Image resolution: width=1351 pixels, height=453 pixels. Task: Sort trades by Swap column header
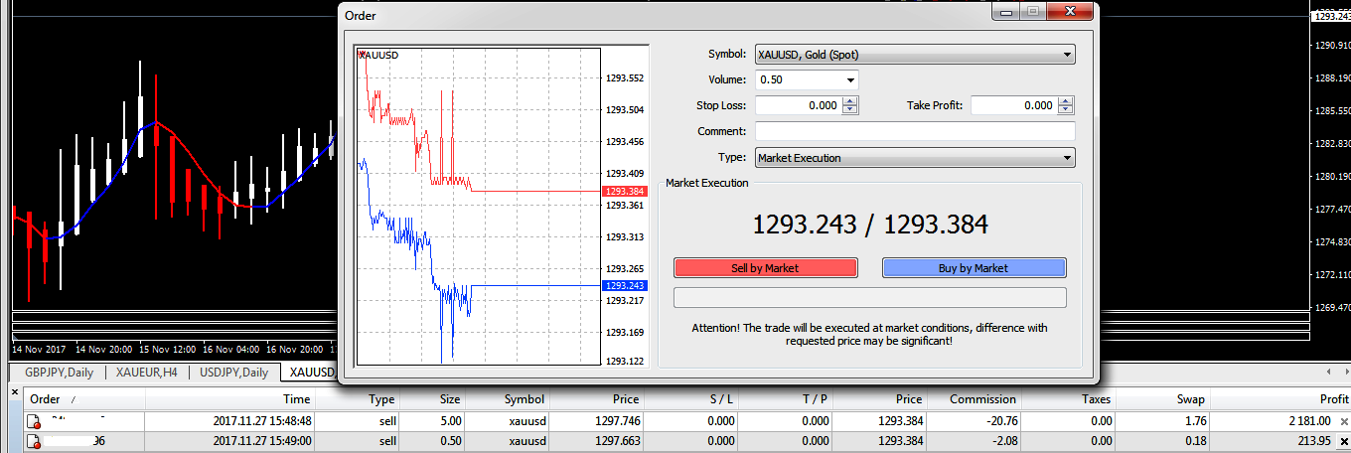1164,399
